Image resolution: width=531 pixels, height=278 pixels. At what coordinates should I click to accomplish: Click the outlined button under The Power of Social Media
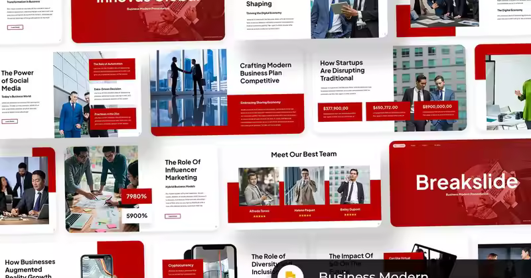pyautogui.click(x=9, y=121)
